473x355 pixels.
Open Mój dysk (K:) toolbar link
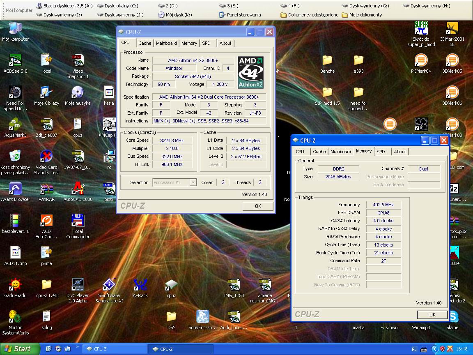(x=175, y=14)
